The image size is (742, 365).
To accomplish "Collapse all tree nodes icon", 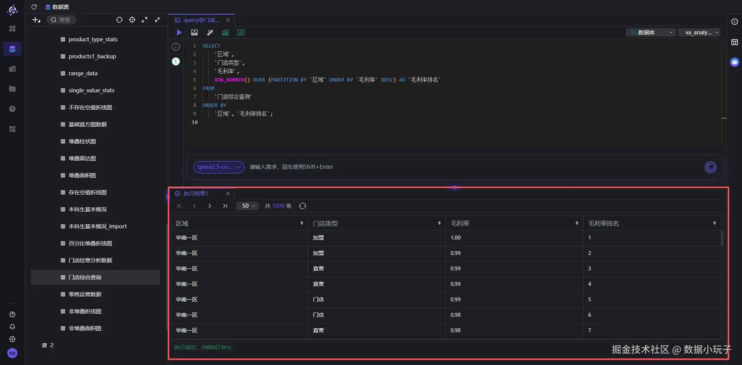I will (x=157, y=20).
